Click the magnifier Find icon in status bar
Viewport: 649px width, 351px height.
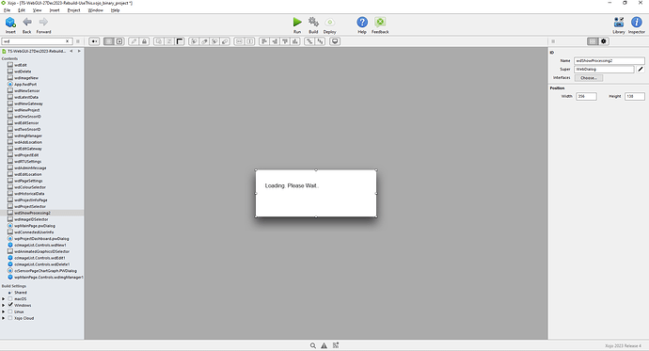click(x=313, y=345)
